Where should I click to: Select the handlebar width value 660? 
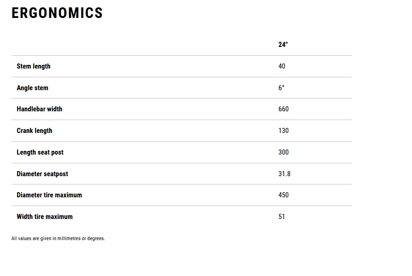(x=284, y=109)
